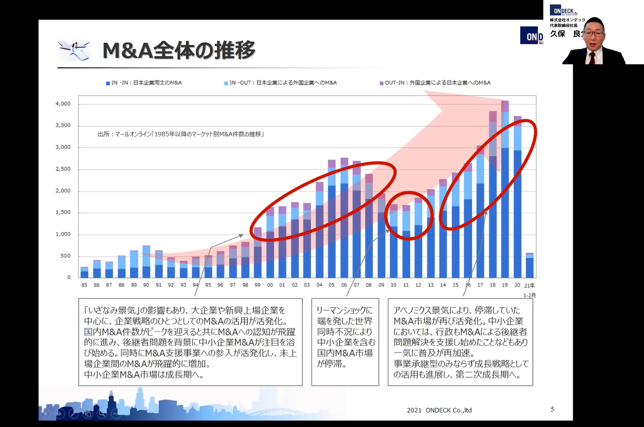Image resolution: width=644 pixels, height=427 pixels.
Task: Click the source note 出所：マールオンライン
Action: click(181, 134)
